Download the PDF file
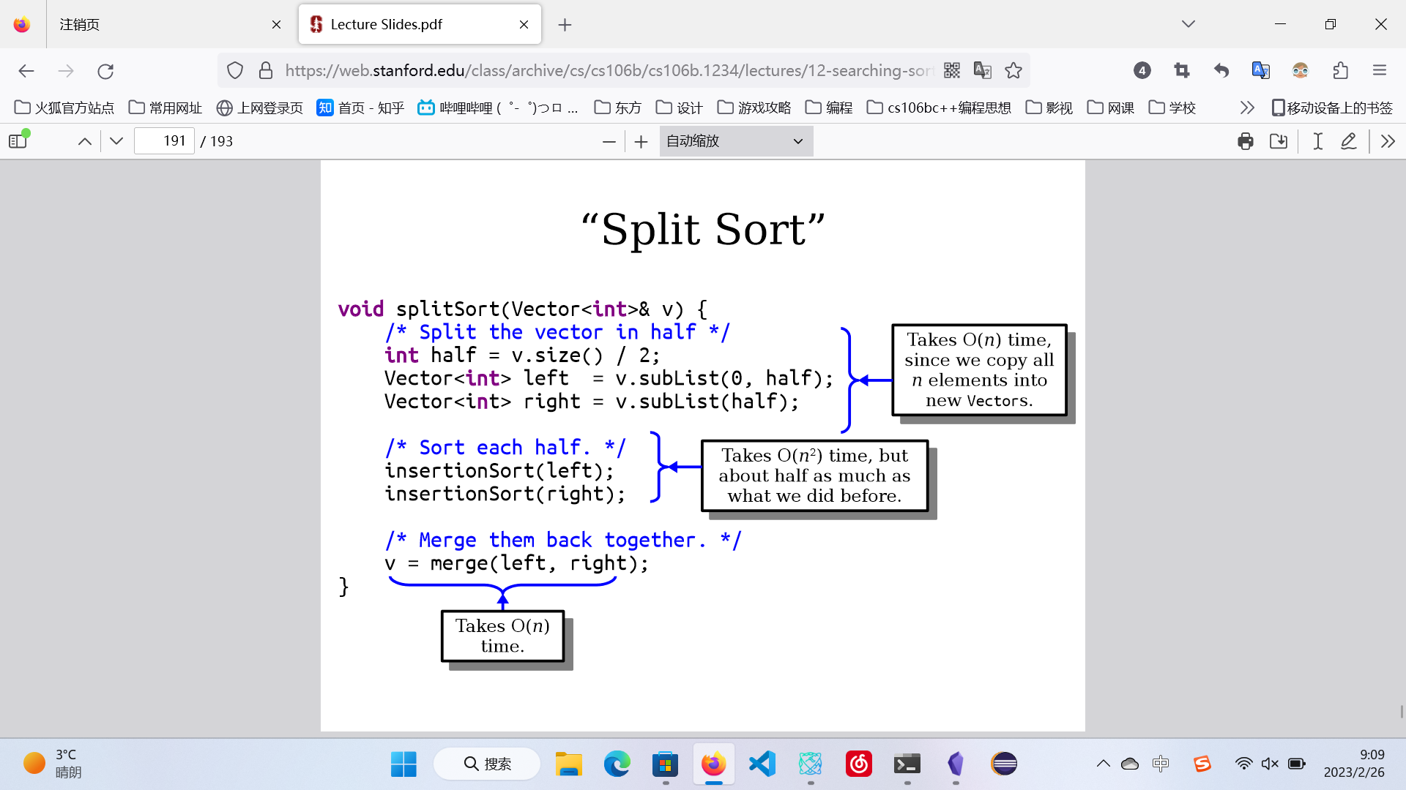Screen dimensions: 1406x790 [1279, 141]
